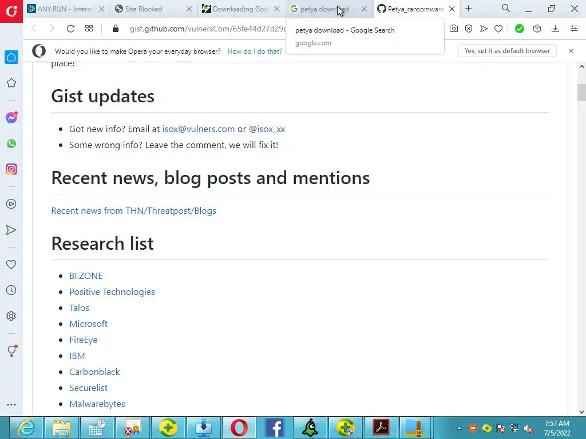Click the gist.github.com address bar
586x439 pixels.
point(208,29)
